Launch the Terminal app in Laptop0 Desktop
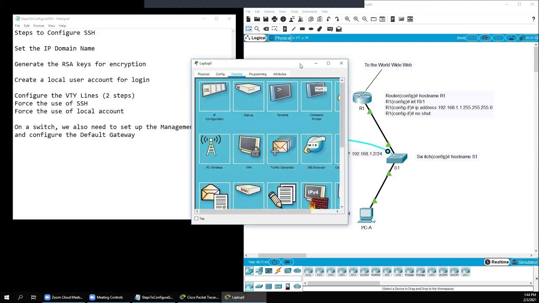The width and height of the screenshot is (539, 303). (x=282, y=96)
